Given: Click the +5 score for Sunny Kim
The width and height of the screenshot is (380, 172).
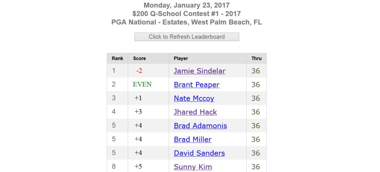Looking at the screenshot, I should pyautogui.click(x=138, y=167).
